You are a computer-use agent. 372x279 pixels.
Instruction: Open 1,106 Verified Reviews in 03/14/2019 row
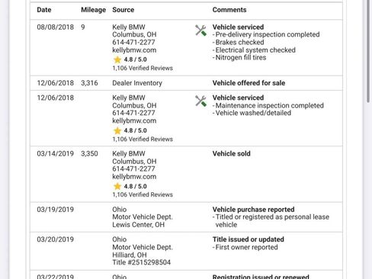point(143,194)
